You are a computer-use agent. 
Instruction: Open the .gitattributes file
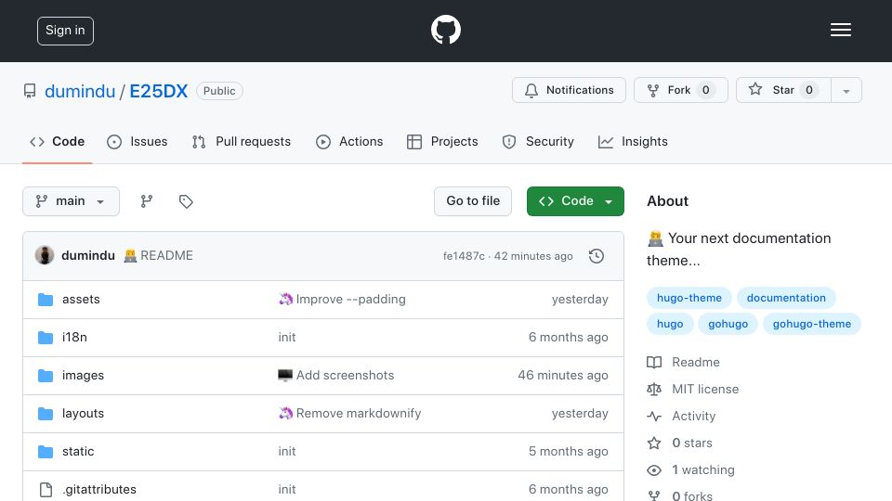pyautogui.click(x=99, y=490)
